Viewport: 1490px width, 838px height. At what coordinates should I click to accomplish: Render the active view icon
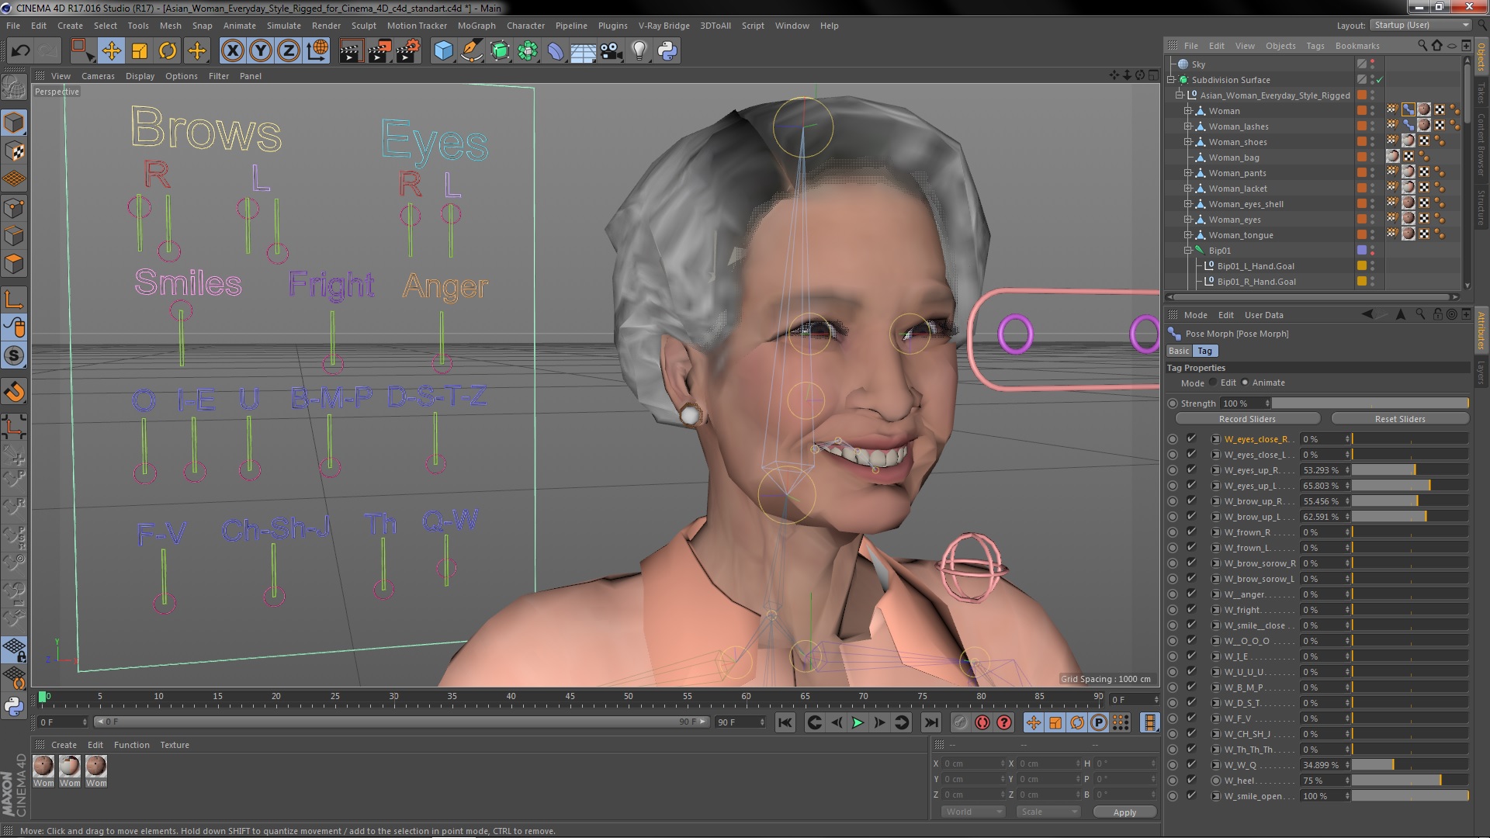351,51
